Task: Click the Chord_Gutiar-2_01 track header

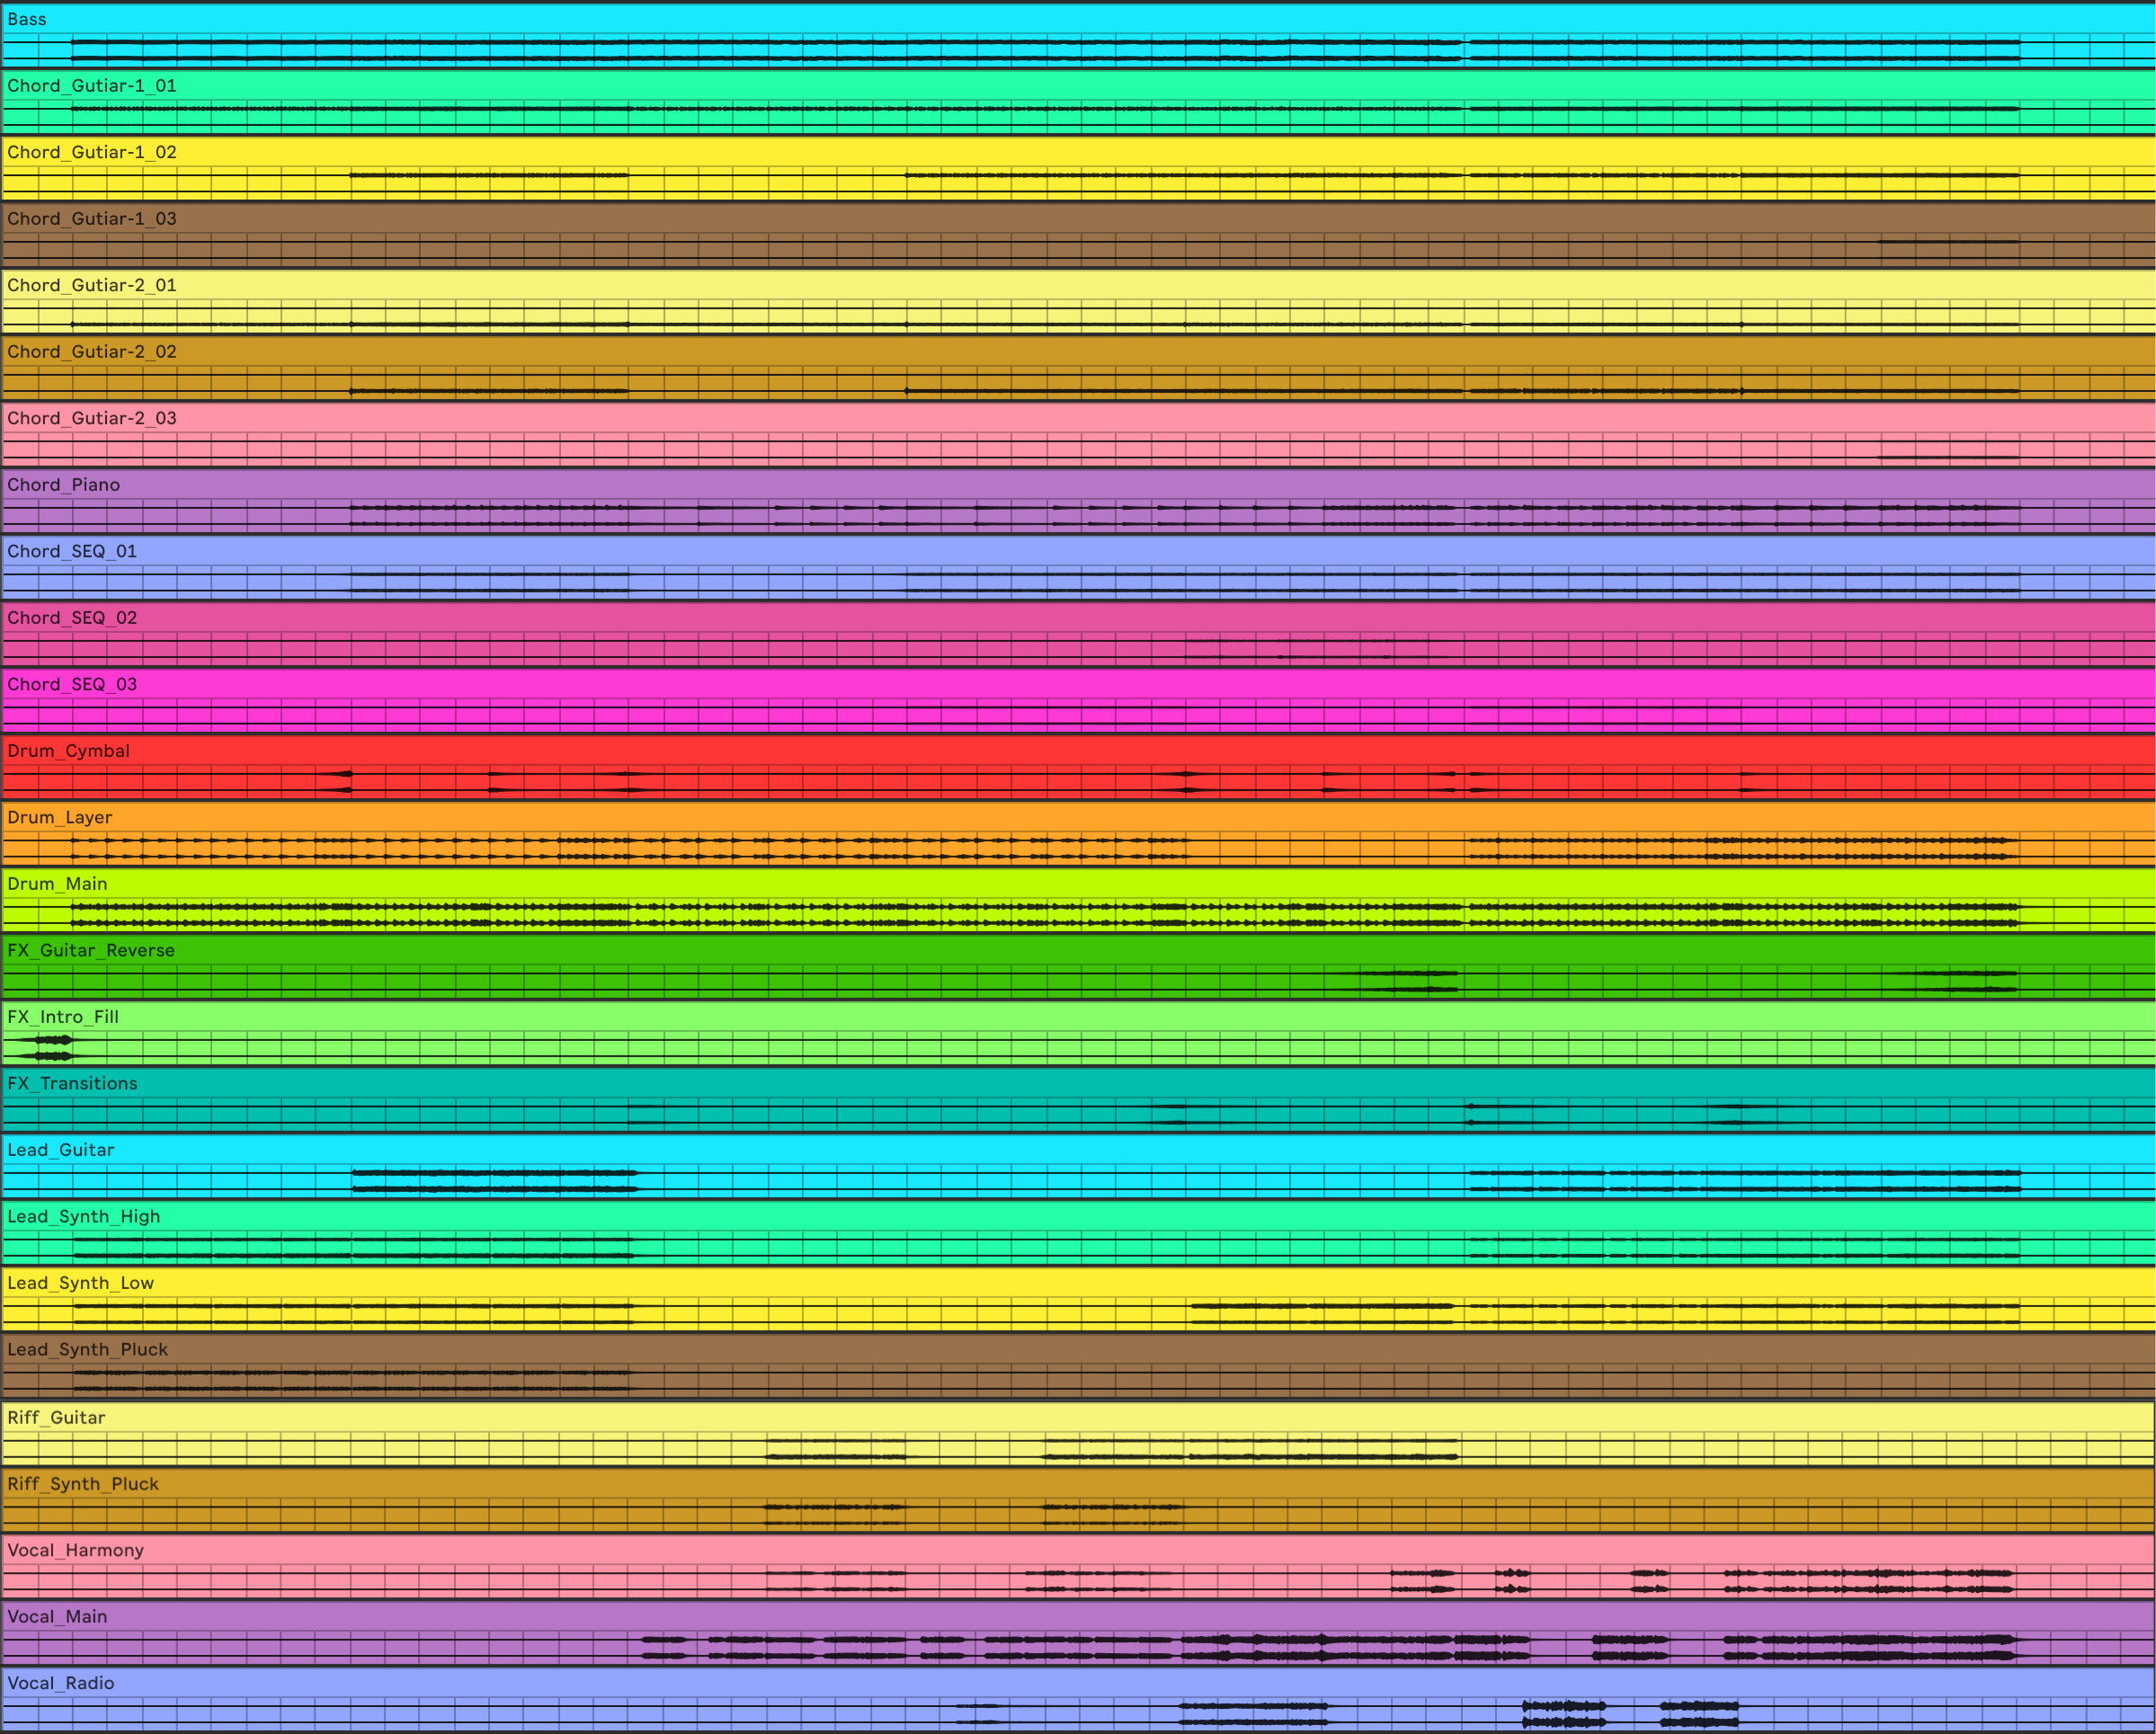Action: point(90,284)
